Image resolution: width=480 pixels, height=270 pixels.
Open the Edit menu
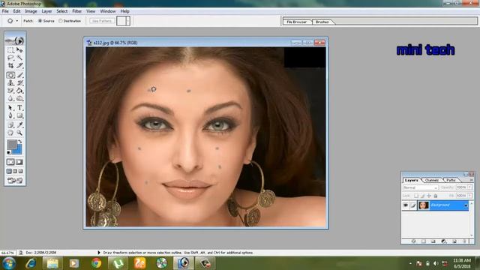[x=16, y=11]
